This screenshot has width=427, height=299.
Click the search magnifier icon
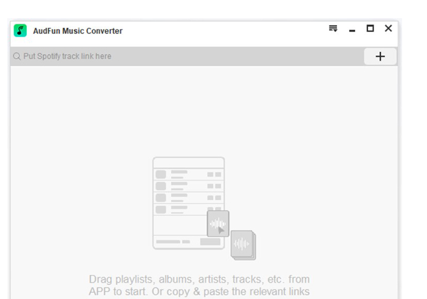point(17,56)
